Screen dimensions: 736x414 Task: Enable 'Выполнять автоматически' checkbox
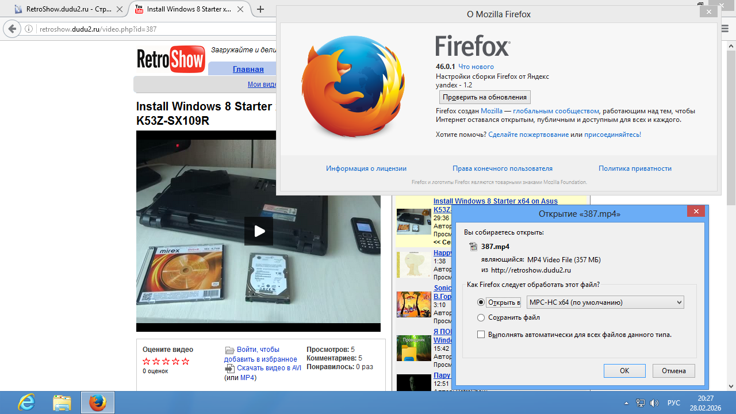click(x=481, y=335)
